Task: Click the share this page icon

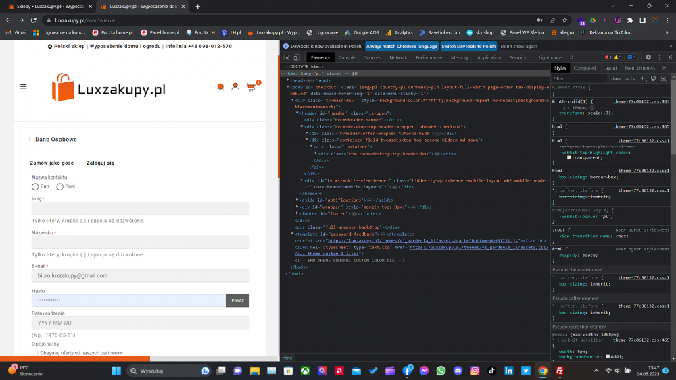Action: (552, 20)
